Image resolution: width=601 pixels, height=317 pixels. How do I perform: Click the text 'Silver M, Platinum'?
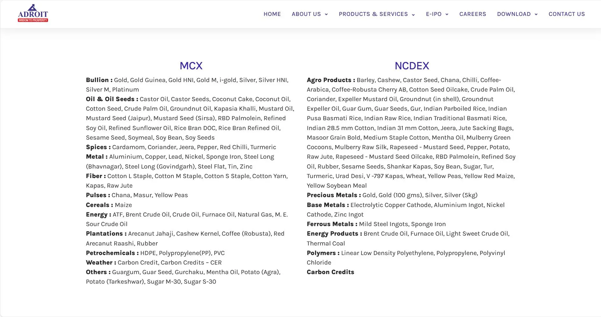point(112,90)
